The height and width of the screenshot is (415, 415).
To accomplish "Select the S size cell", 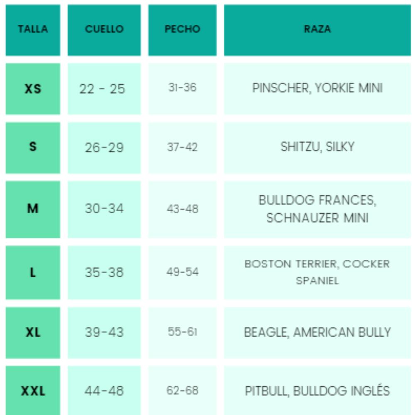I will pos(33,148).
